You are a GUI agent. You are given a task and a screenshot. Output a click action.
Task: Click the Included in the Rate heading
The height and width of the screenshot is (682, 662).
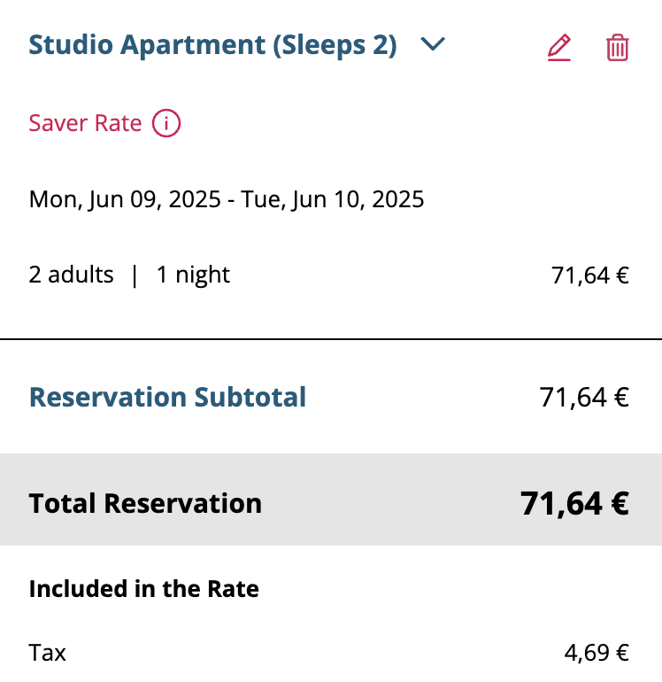point(144,588)
